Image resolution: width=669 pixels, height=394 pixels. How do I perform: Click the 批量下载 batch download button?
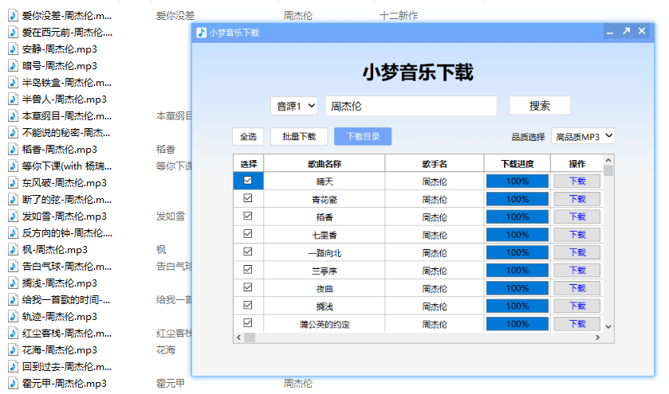click(x=299, y=136)
